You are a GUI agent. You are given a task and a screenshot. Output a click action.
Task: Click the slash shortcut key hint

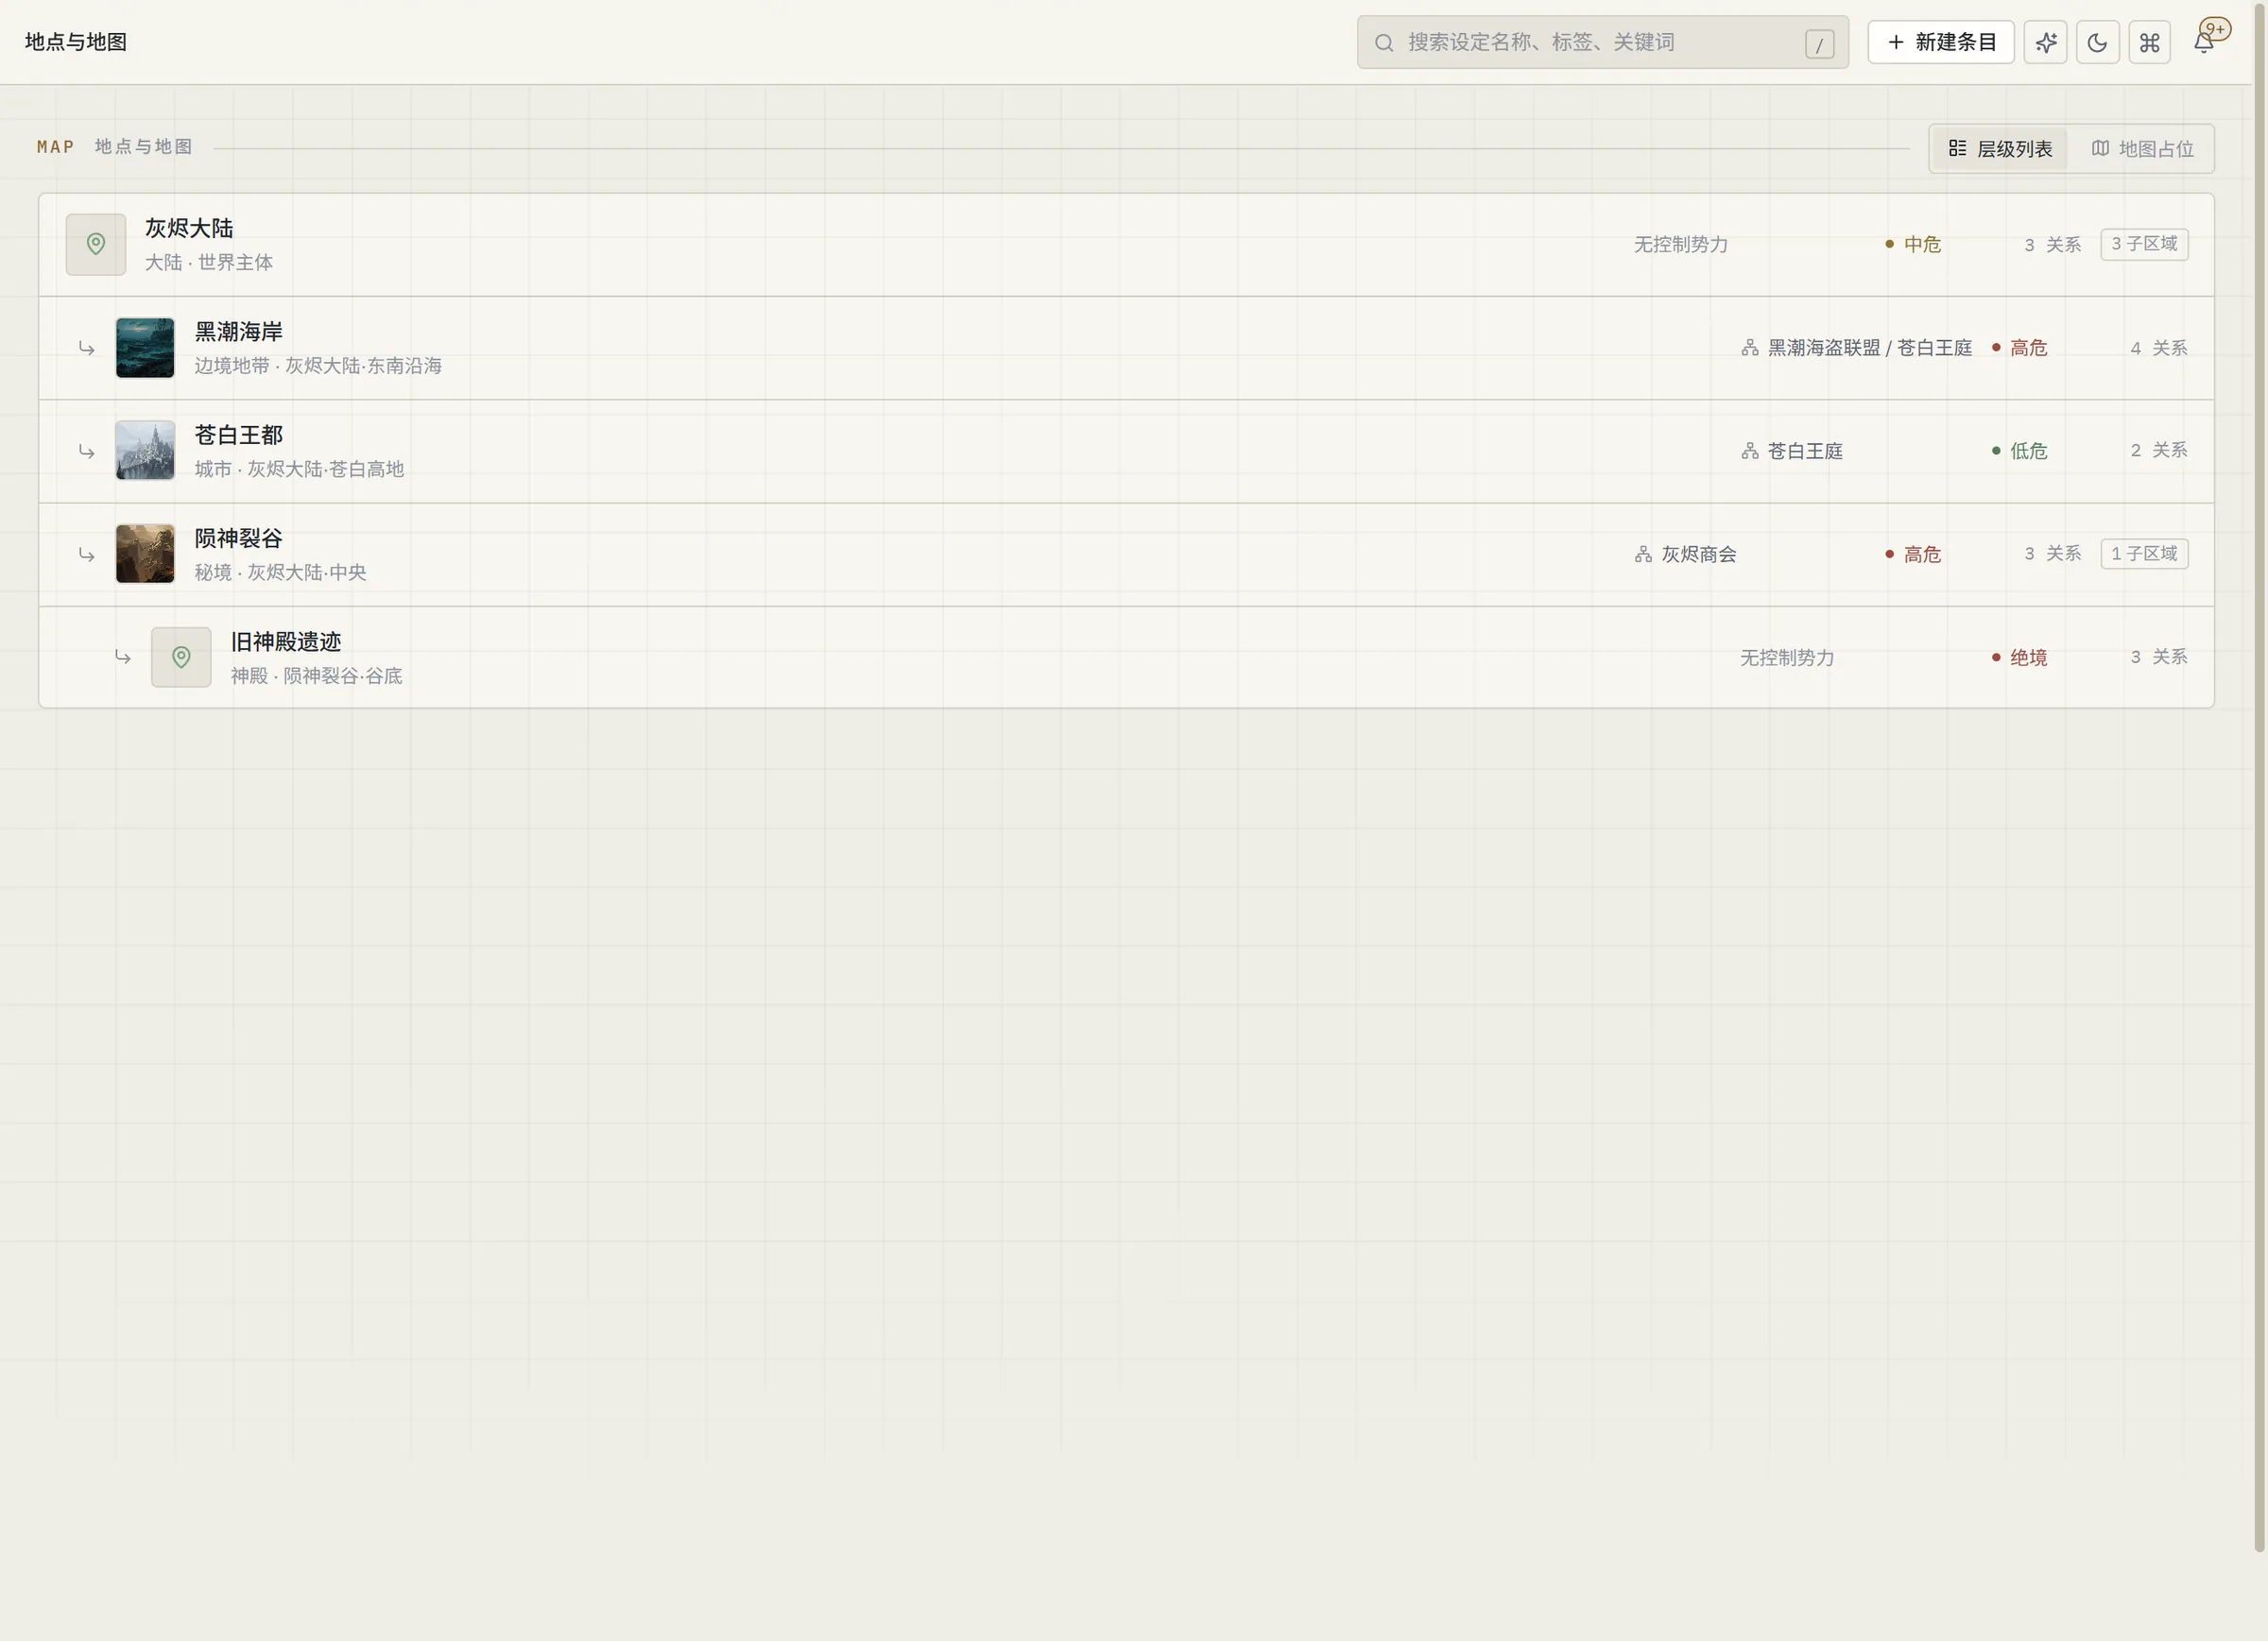[1819, 44]
